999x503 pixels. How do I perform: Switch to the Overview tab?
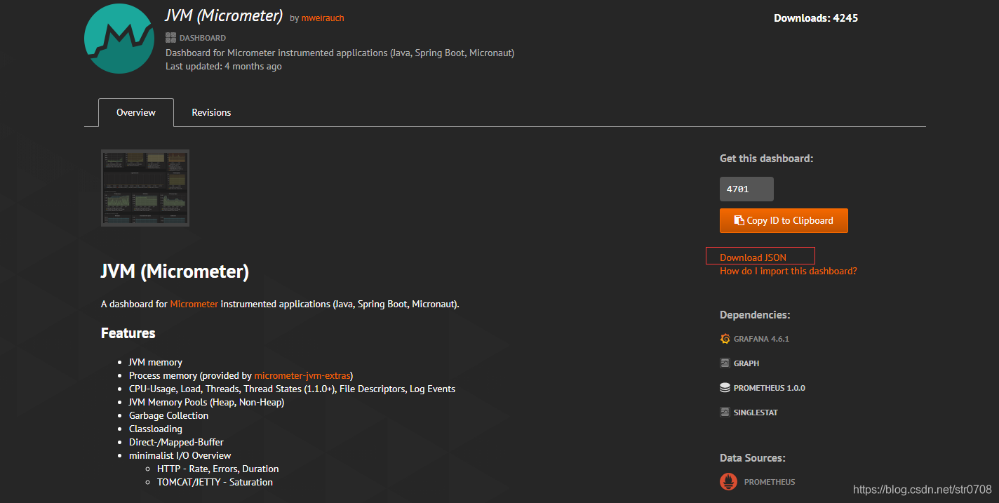tap(136, 112)
